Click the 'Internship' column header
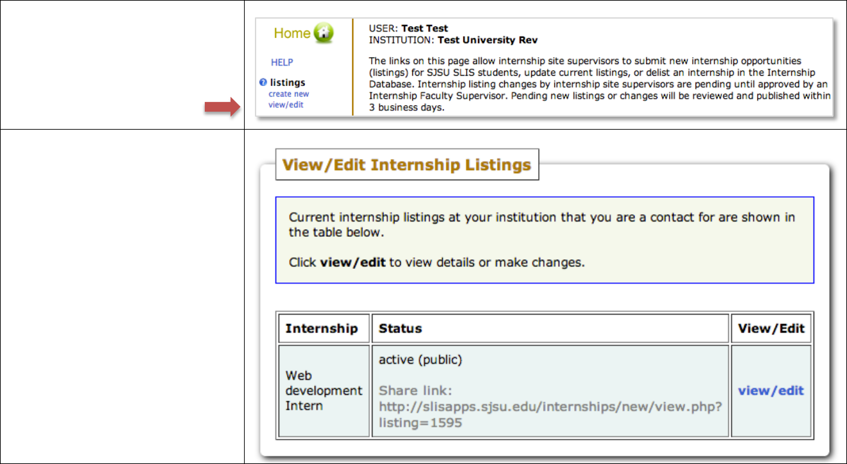The width and height of the screenshot is (847, 464). tap(322, 329)
